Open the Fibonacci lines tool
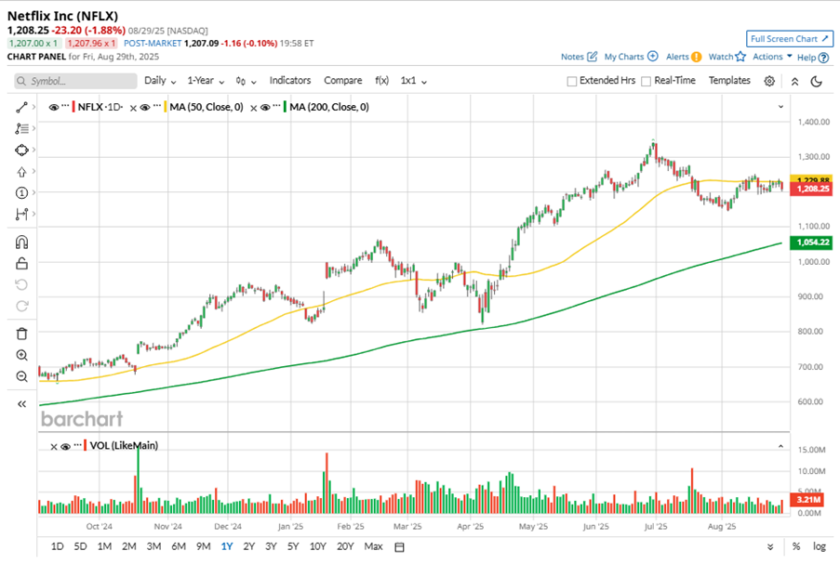Screen dimensions: 840x564 point(21,128)
